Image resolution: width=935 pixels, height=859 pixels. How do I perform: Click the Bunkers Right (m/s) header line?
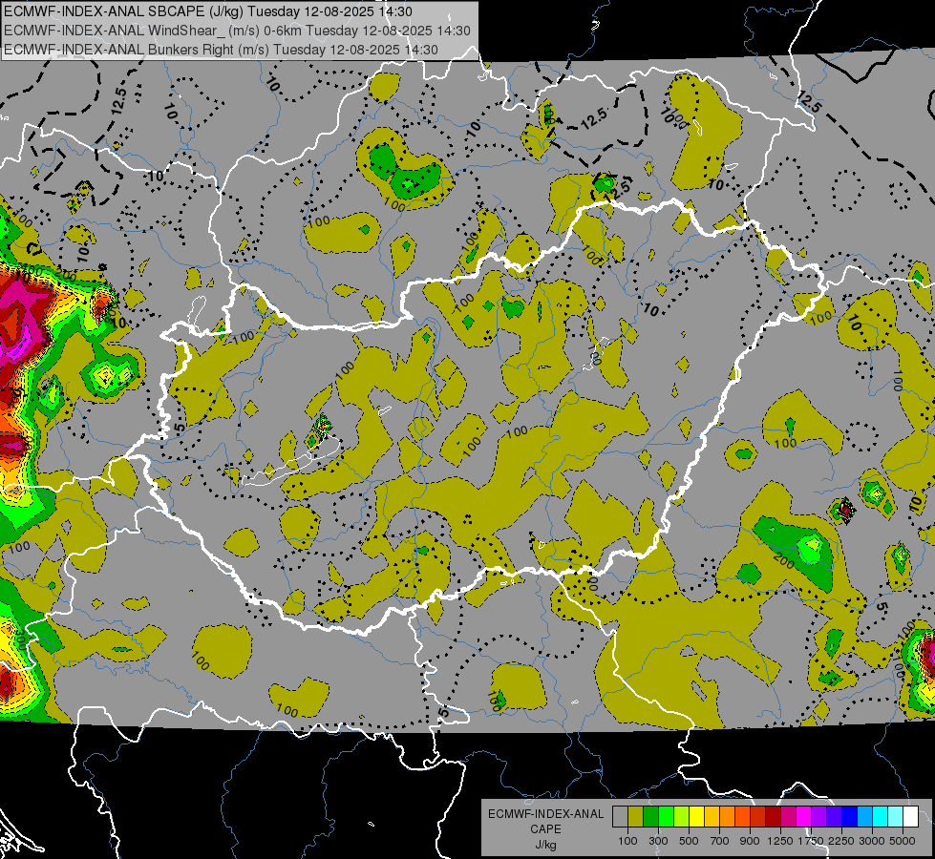coord(221,50)
